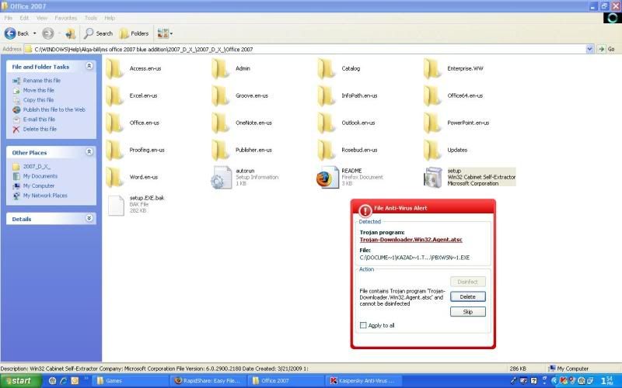Image resolution: width=622 pixels, height=388 pixels.
Task: Go to the 2007_D_X_ folder link
Action: [x=37, y=167]
